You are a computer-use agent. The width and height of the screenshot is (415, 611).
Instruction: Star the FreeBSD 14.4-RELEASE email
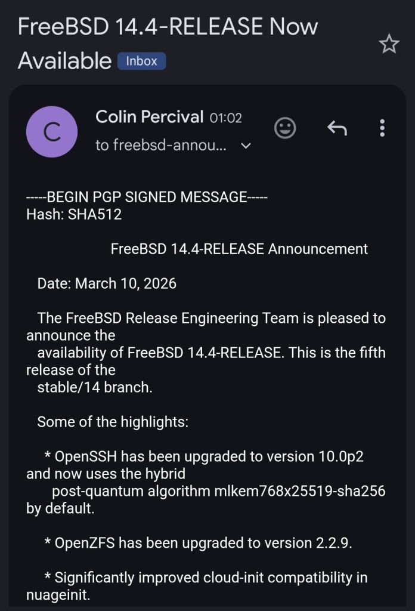pos(389,44)
